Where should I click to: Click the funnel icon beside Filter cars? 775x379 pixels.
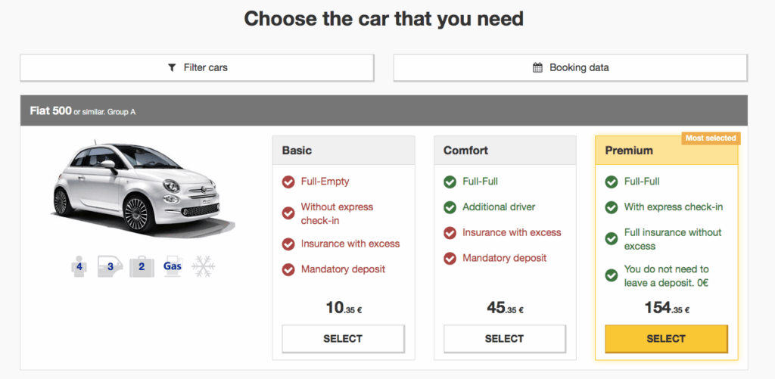click(x=172, y=68)
